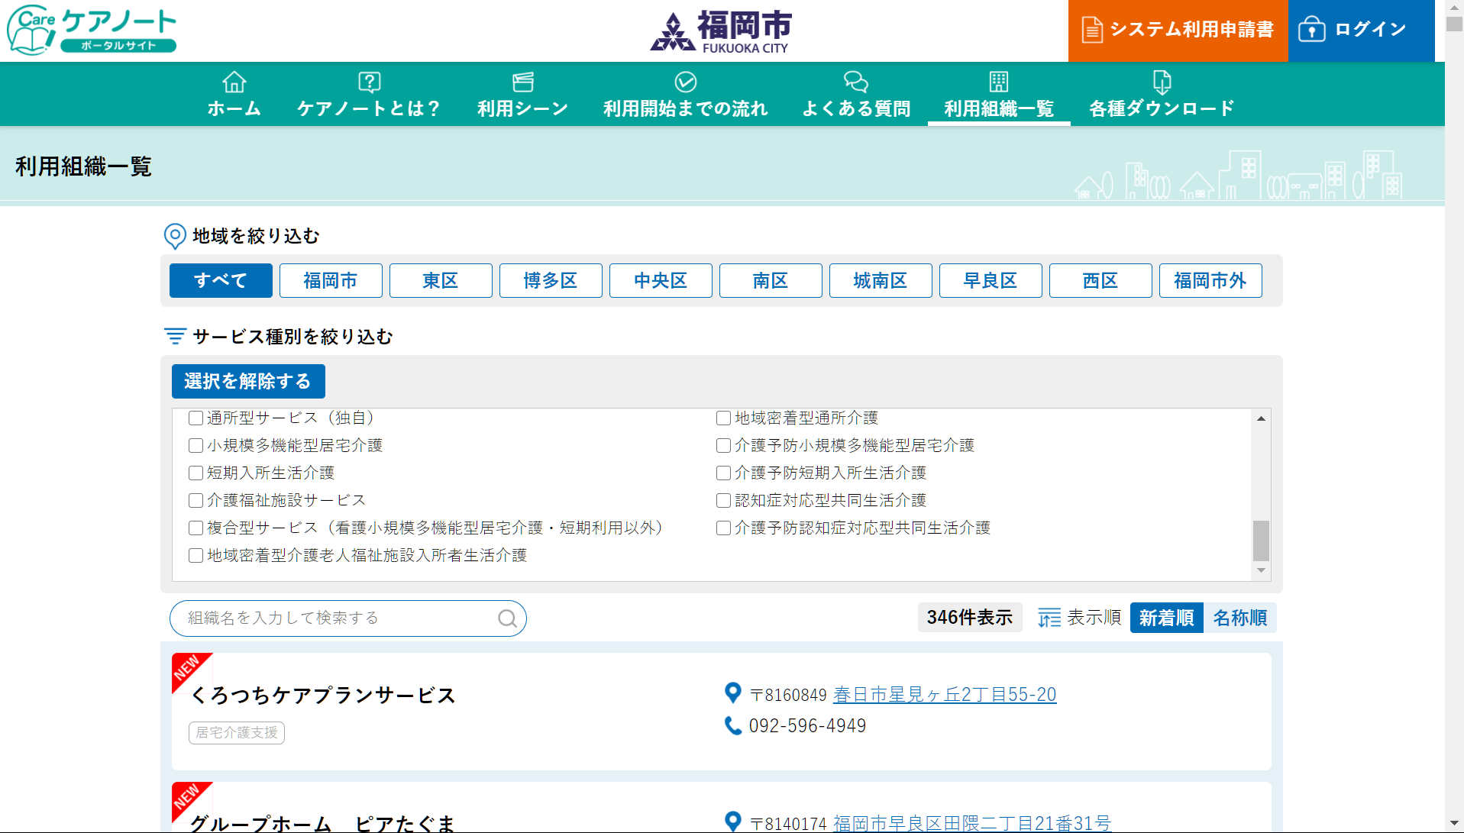Screen dimensions: 1464x833
Task: Click the 利用シーン navigation icon
Action: tap(522, 82)
